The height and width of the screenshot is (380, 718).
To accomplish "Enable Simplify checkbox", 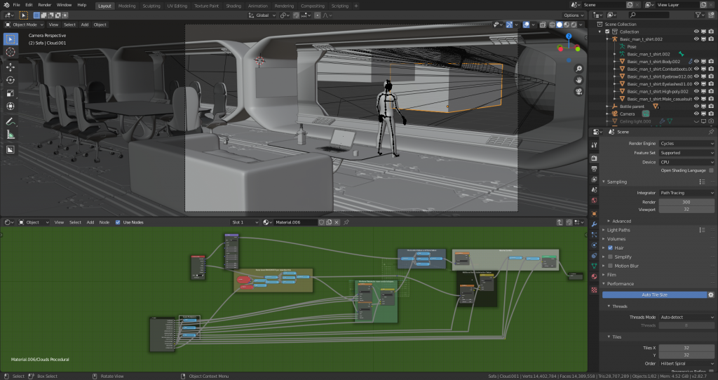I will pos(610,257).
